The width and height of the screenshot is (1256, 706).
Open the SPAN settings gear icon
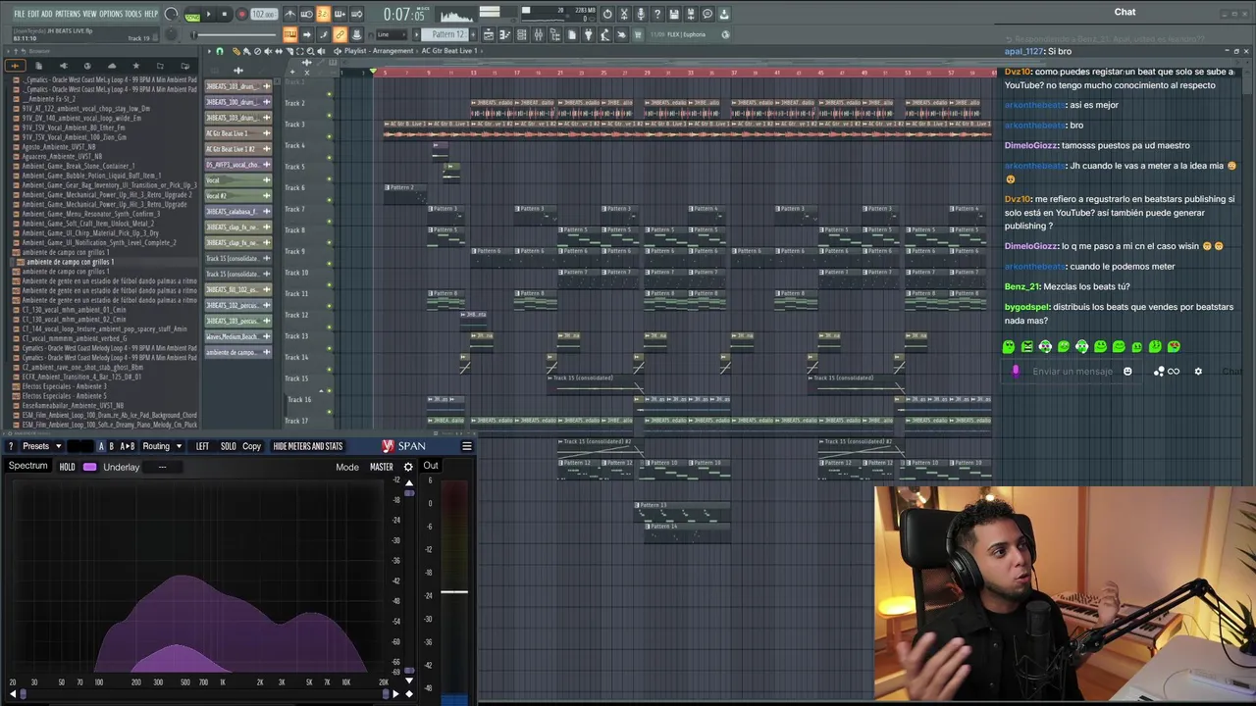[x=408, y=467]
